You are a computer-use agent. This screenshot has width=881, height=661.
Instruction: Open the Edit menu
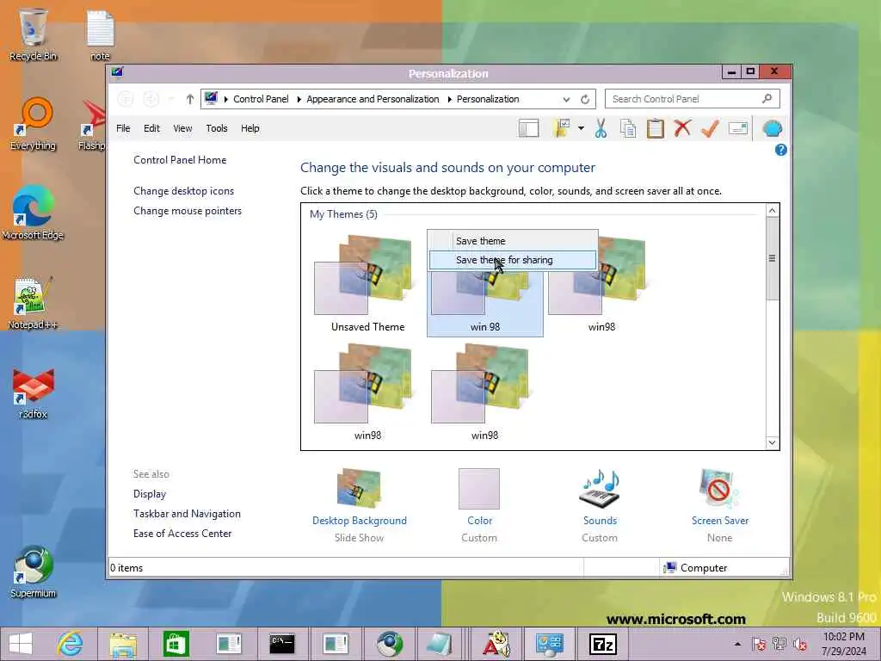(151, 128)
